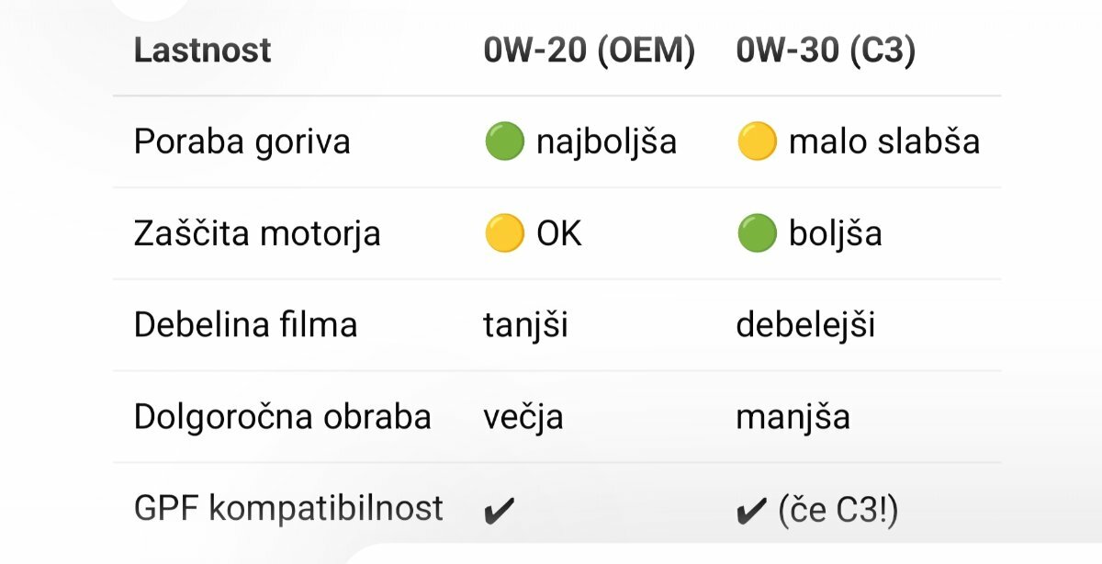1102x564 pixels.
Task: Click the "Poraba goriva" row label
Action: [x=242, y=142]
